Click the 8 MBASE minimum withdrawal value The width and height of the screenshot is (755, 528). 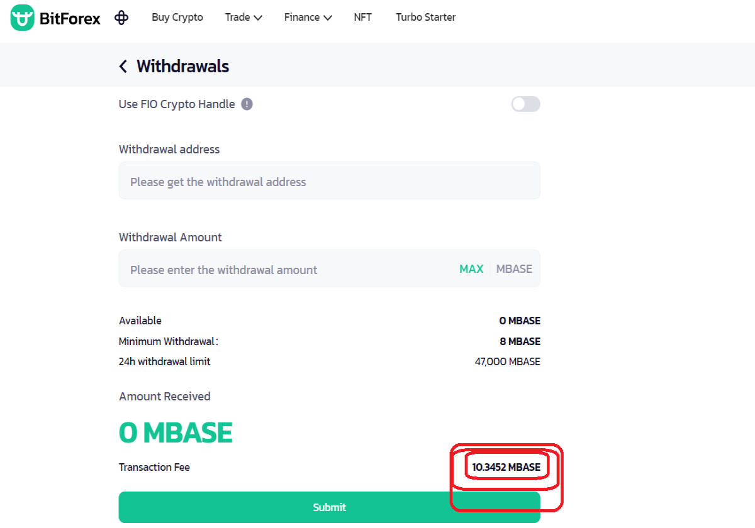[x=520, y=342]
